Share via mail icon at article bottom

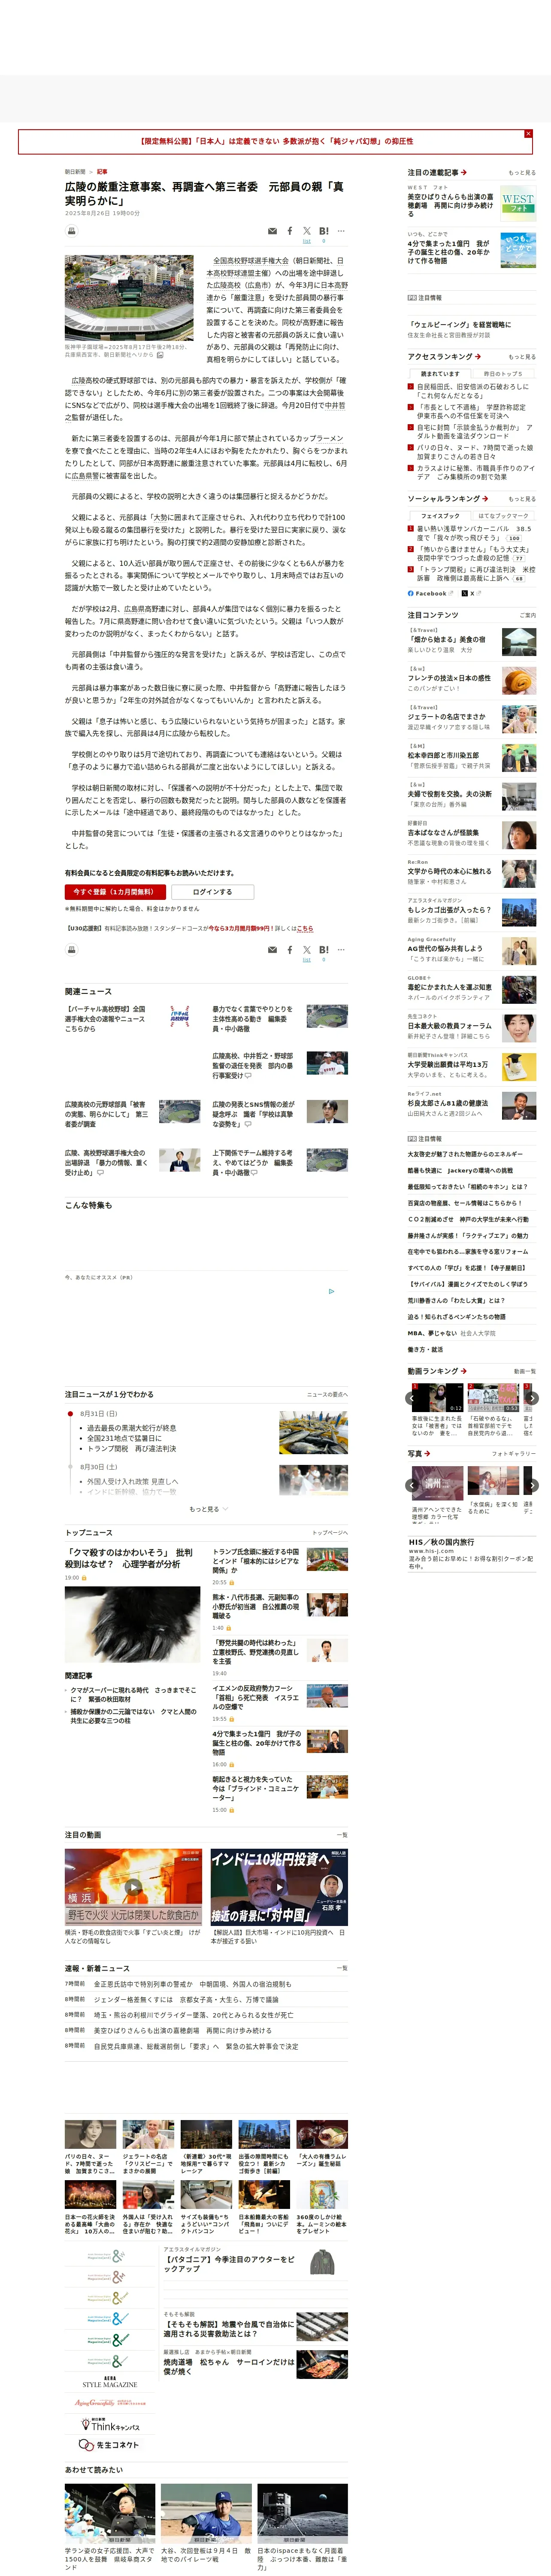tap(272, 950)
